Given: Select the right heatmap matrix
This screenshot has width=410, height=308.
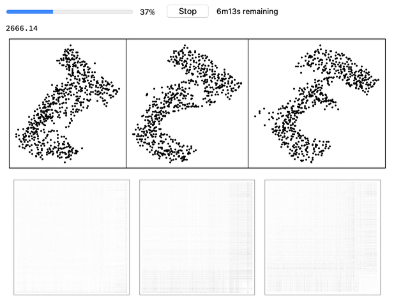Looking at the screenshot, I should coord(323,237).
